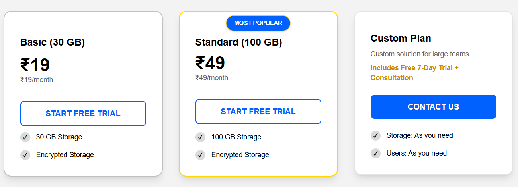Select the Basic (30 GB) heading
The width and height of the screenshot is (518, 187).
pos(53,42)
